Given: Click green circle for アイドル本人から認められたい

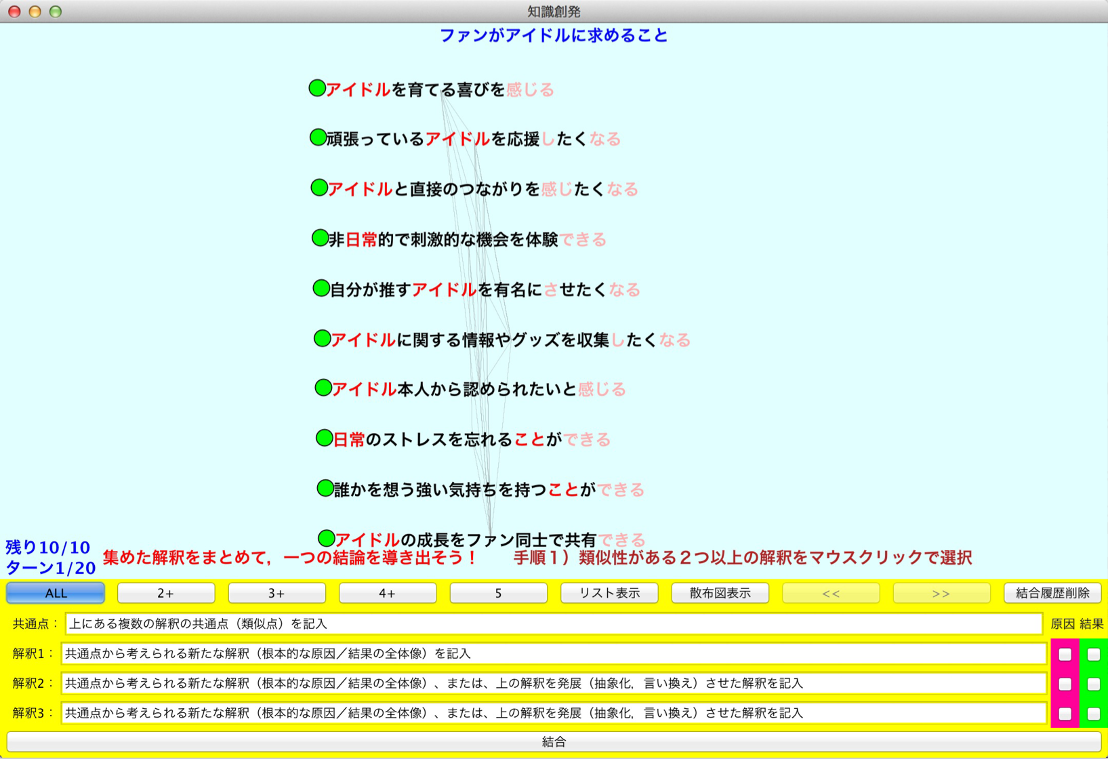Looking at the screenshot, I should coord(323,388).
